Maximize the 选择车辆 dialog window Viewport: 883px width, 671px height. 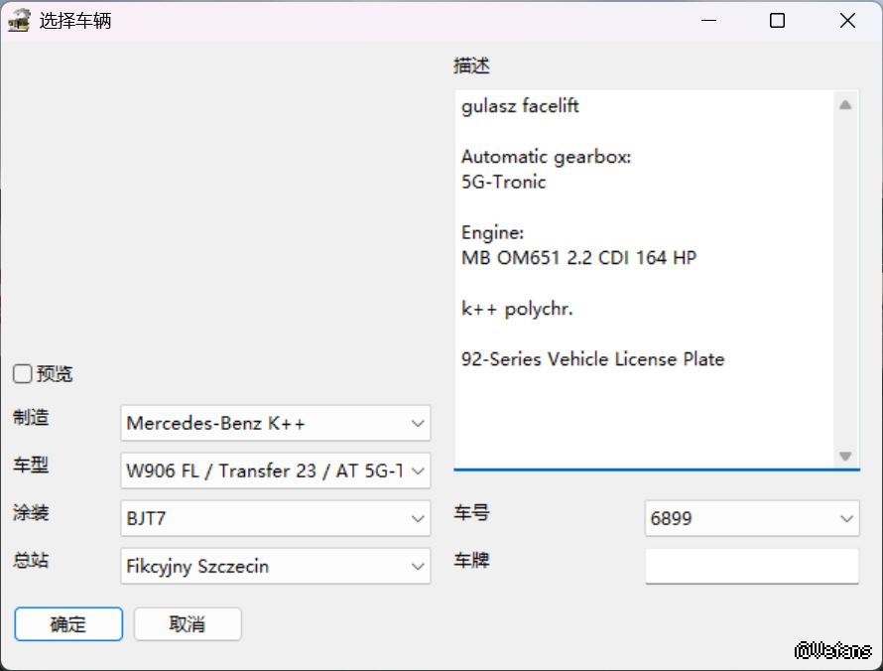(x=778, y=21)
